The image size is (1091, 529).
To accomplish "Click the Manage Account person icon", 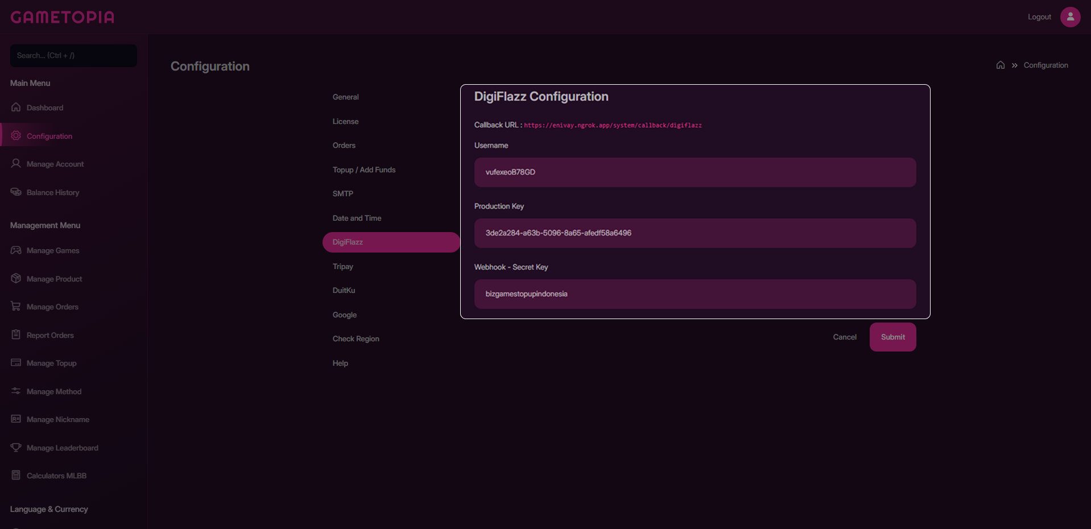I will 16,163.
